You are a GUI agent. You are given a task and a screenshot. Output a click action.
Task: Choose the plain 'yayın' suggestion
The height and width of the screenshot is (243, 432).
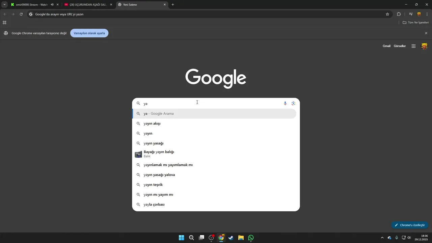[x=214, y=133]
